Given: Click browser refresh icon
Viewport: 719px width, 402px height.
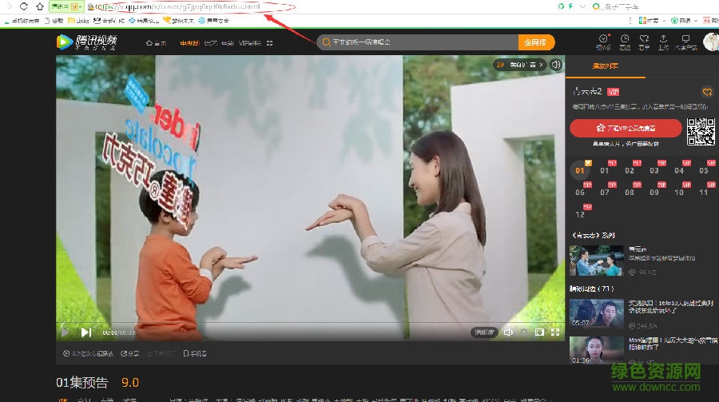Looking at the screenshot, I should point(24,6).
